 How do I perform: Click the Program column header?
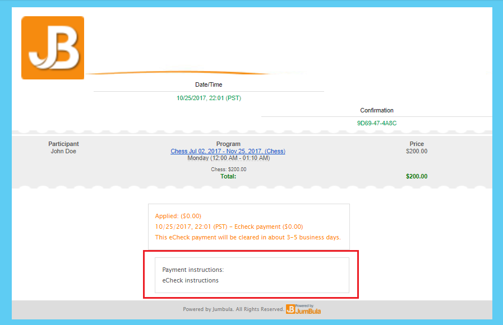[x=228, y=144]
